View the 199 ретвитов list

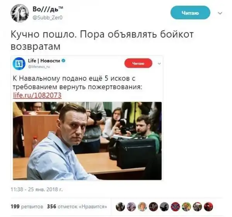(x=27, y=206)
